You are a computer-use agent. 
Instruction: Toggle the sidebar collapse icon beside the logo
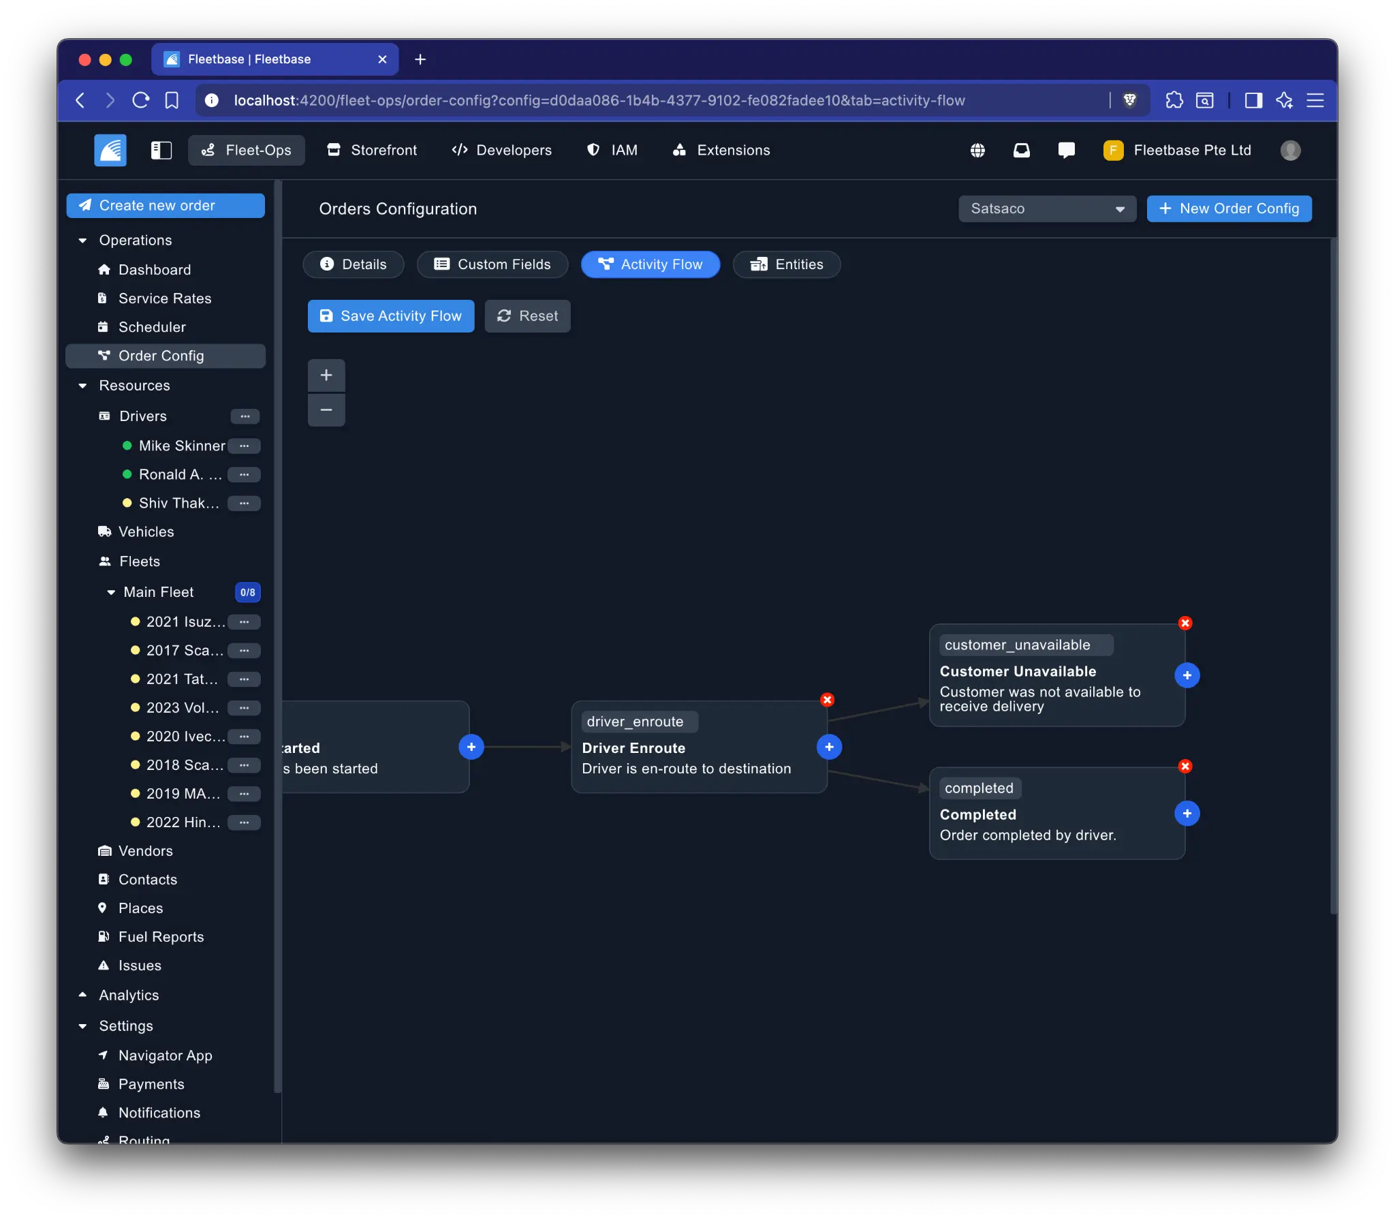click(x=161, y=150)
